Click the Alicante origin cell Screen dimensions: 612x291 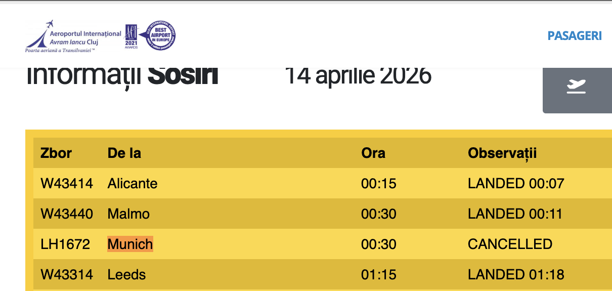click(133, 183)
